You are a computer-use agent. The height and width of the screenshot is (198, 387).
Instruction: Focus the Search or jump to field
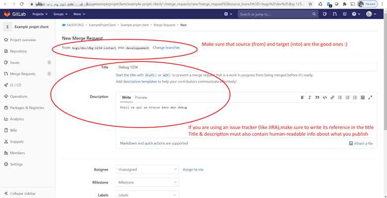[x=278, y=14]
